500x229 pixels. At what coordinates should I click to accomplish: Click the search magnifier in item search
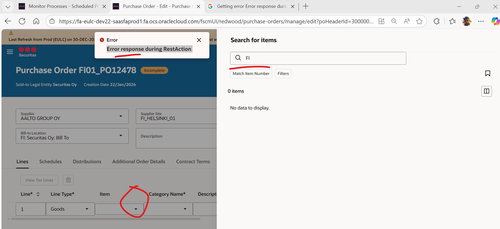coord(238,58)
